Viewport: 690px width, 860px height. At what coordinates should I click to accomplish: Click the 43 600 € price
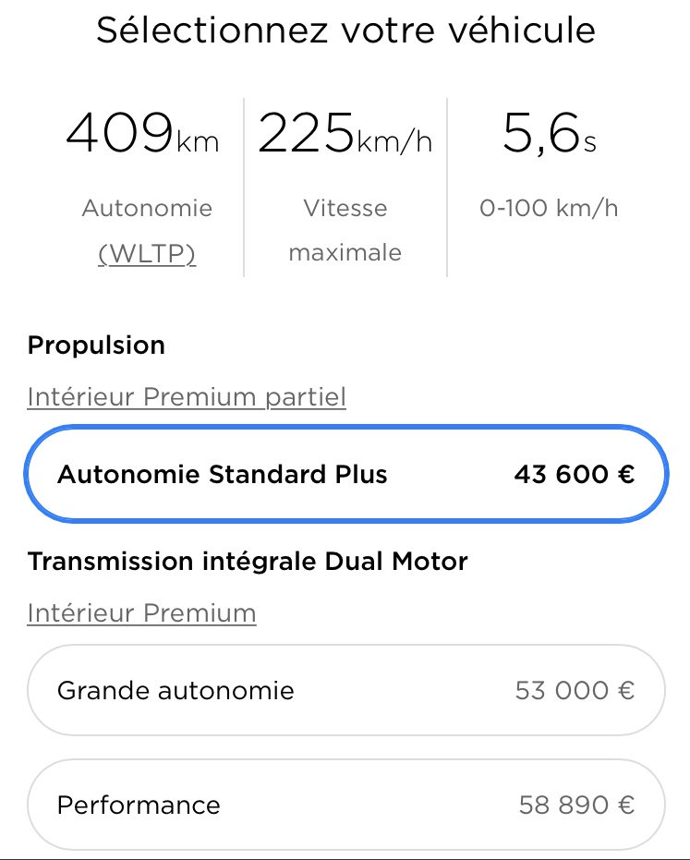point(574,475)
